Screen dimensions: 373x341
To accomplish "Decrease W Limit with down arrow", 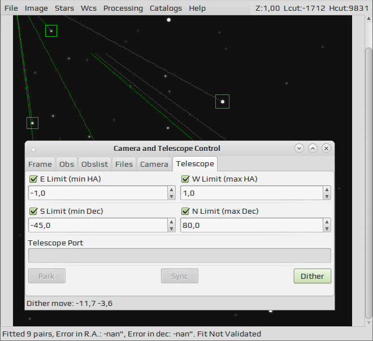I will pos(327,197).
